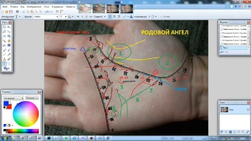The width and height of the screenshot is (251, 141).
Task: Click the Больше >> button in Palette
Action: pyautogui.click(x=32, y=98)
